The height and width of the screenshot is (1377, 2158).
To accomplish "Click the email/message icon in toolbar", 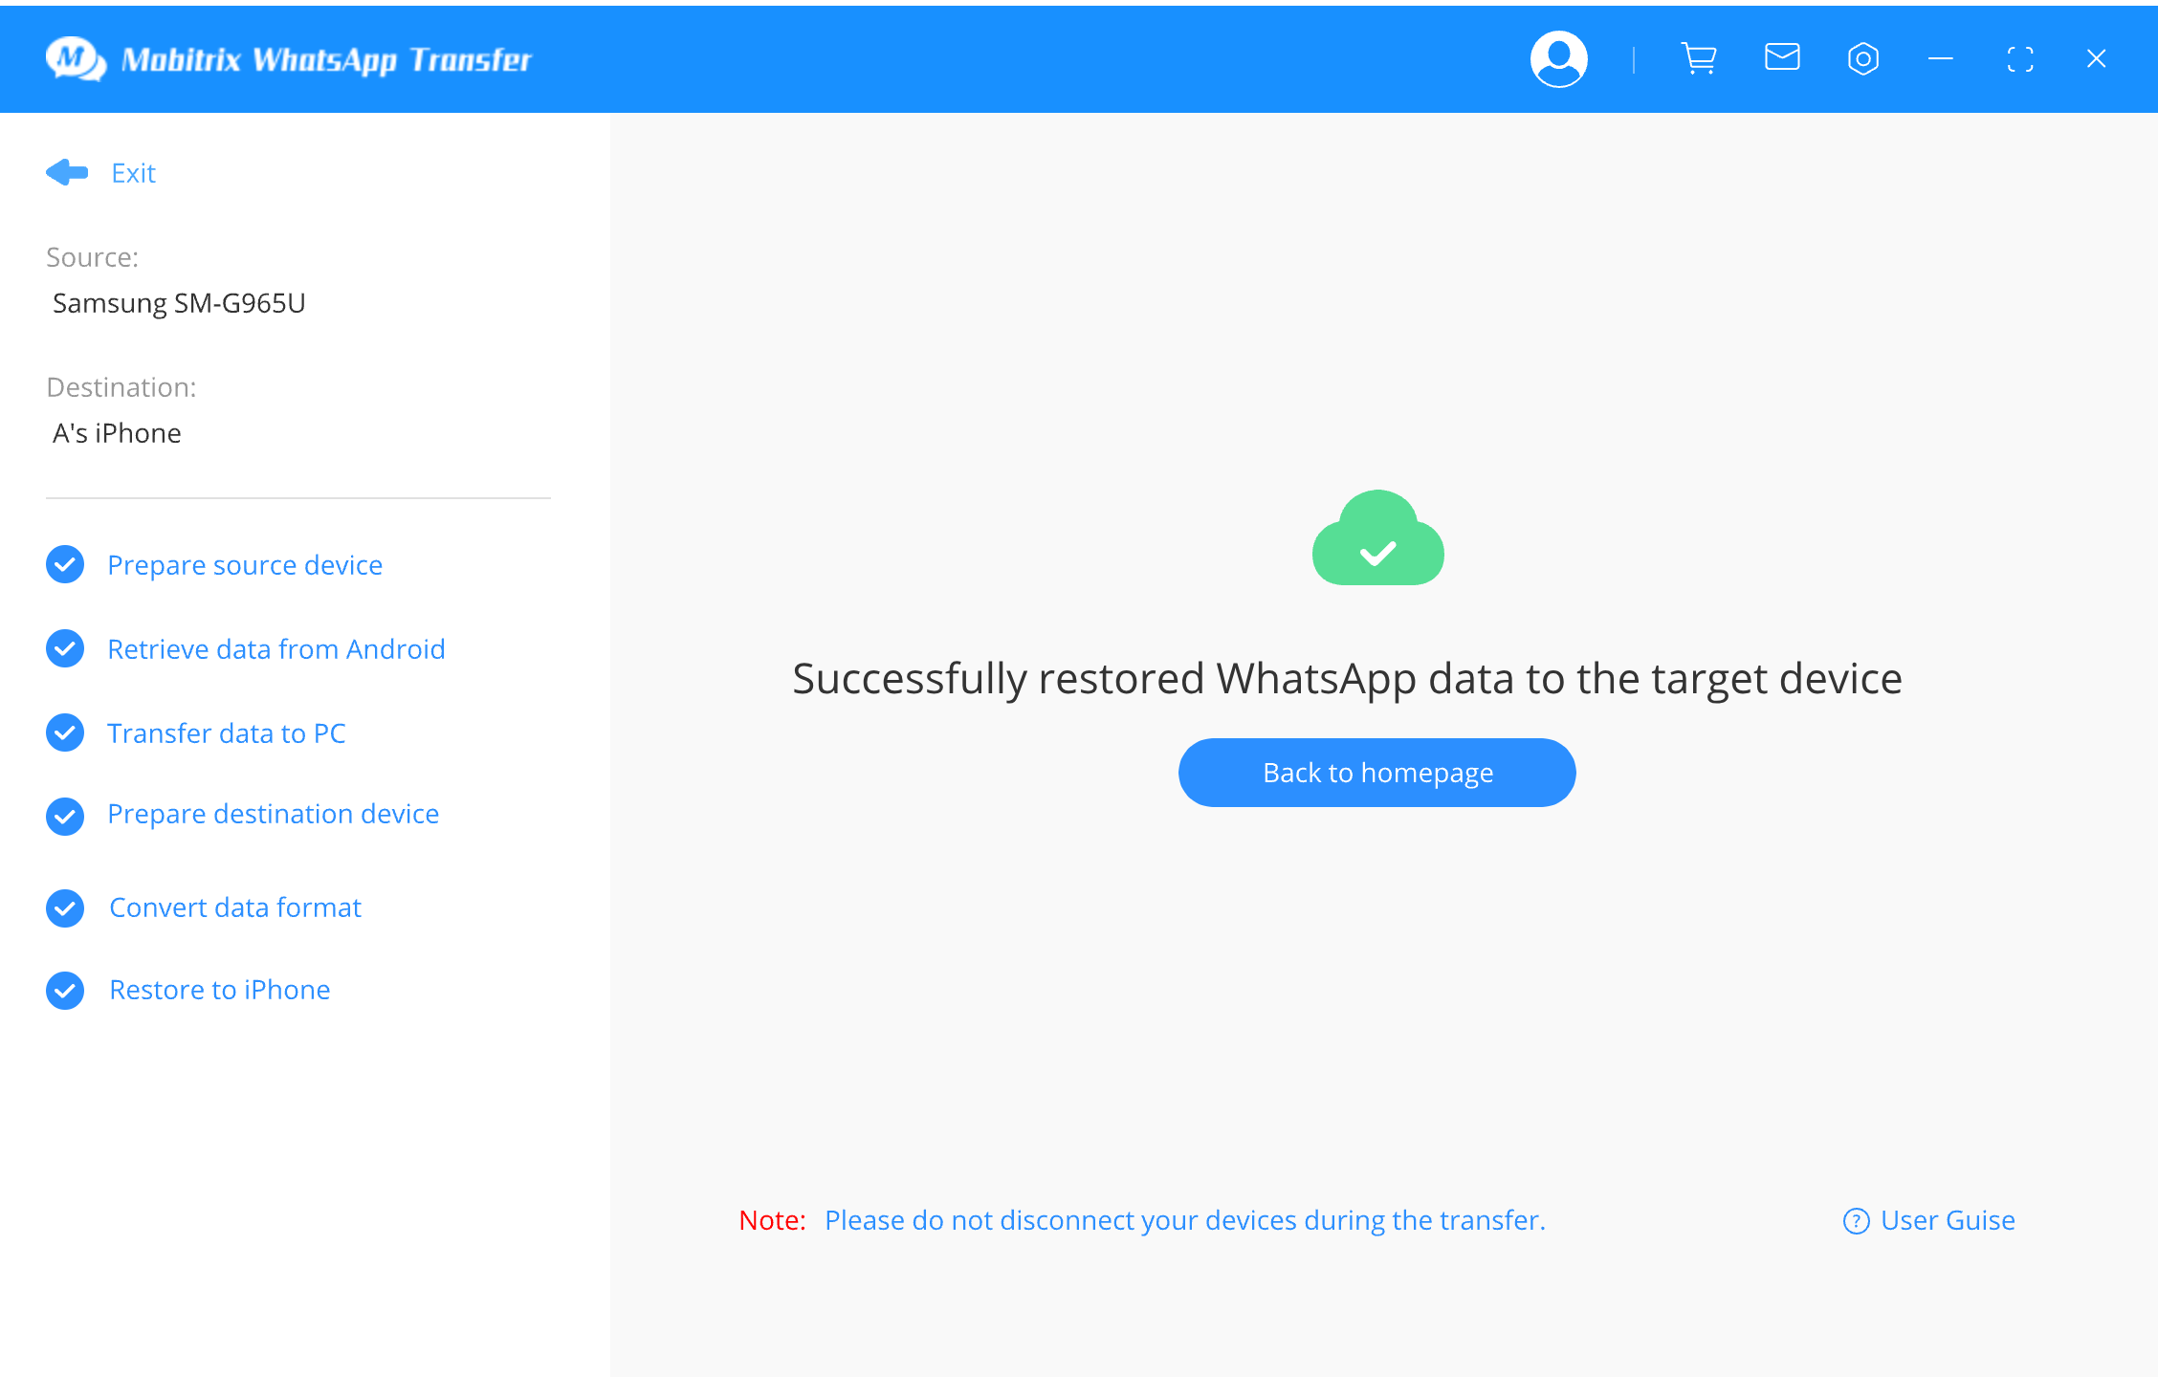I will coord(1780,59).
